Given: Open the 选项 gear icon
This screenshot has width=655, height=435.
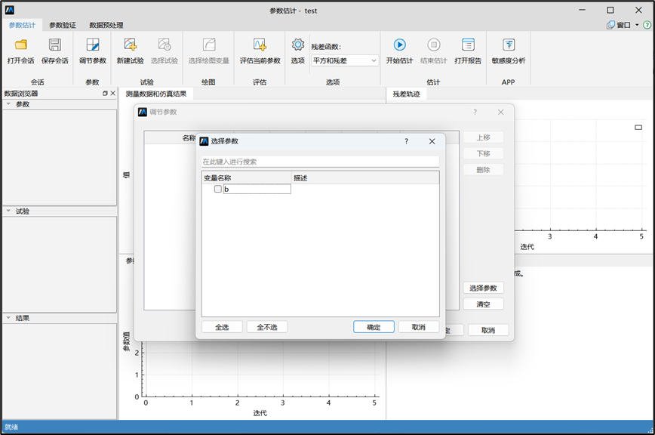Looking at the screenshot, I should 298,45.
